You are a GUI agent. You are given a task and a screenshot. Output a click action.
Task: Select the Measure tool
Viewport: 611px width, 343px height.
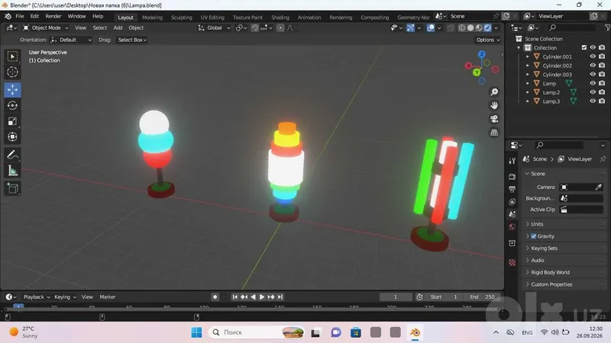pyautogui.click(x=12, y=170)
